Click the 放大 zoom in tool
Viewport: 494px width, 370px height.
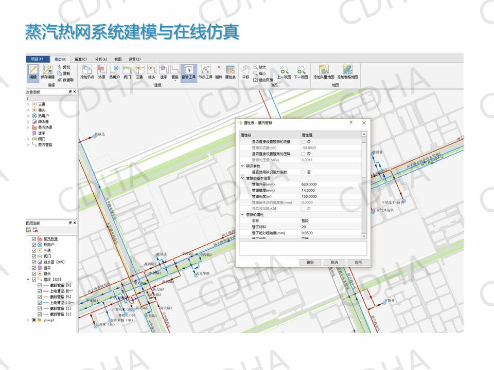point(260,67)
